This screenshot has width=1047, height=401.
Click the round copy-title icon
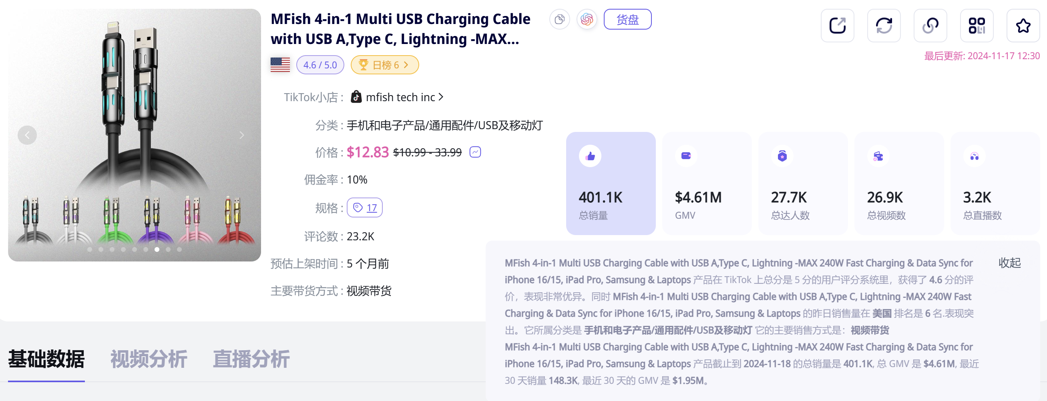(x=560, y=19)
